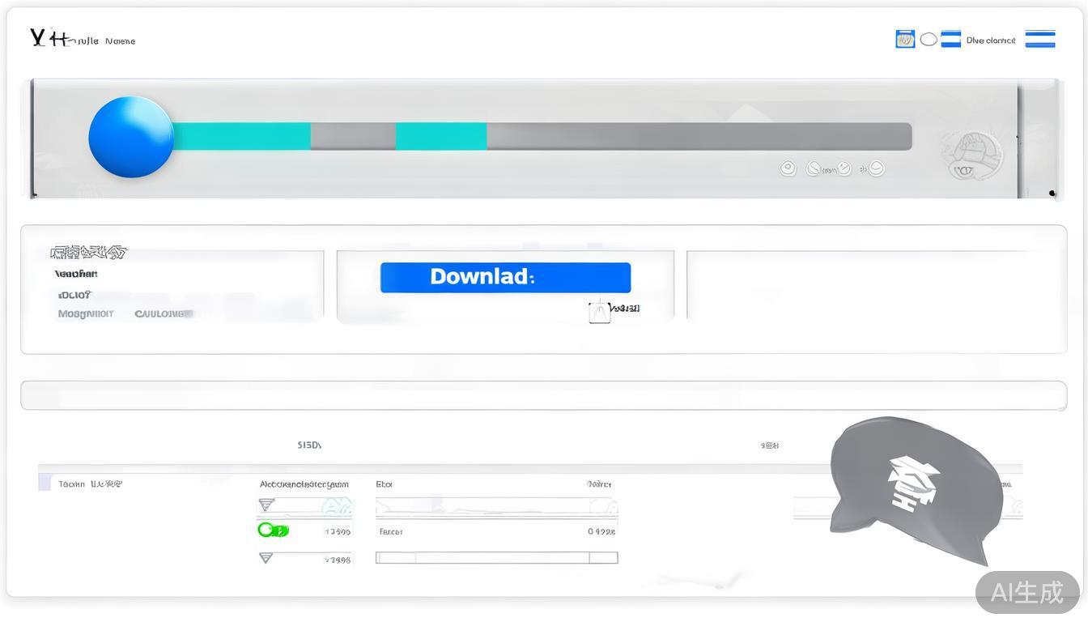1088x622 pixels.
Task: Click the first small circle icon under the progress bar
Action: click(788, 168)
